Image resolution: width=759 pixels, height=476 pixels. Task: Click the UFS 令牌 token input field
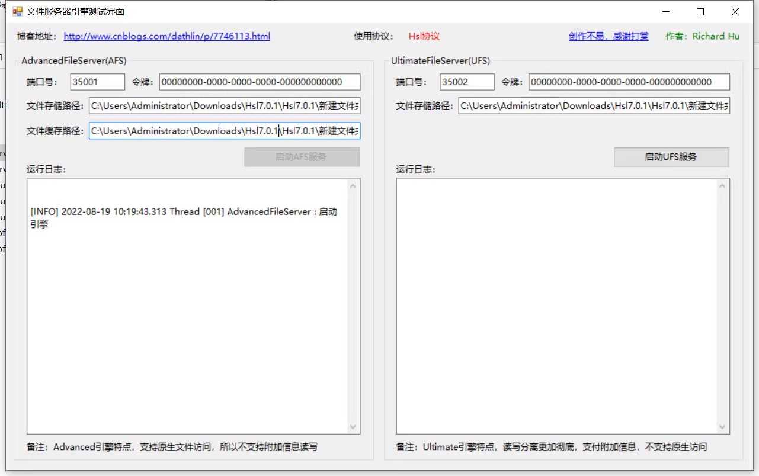point(629,82)
